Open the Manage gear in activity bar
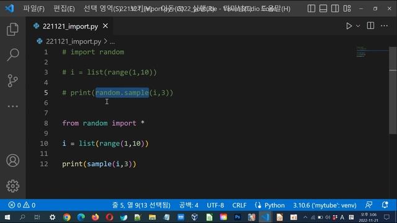 click(12, 186)
